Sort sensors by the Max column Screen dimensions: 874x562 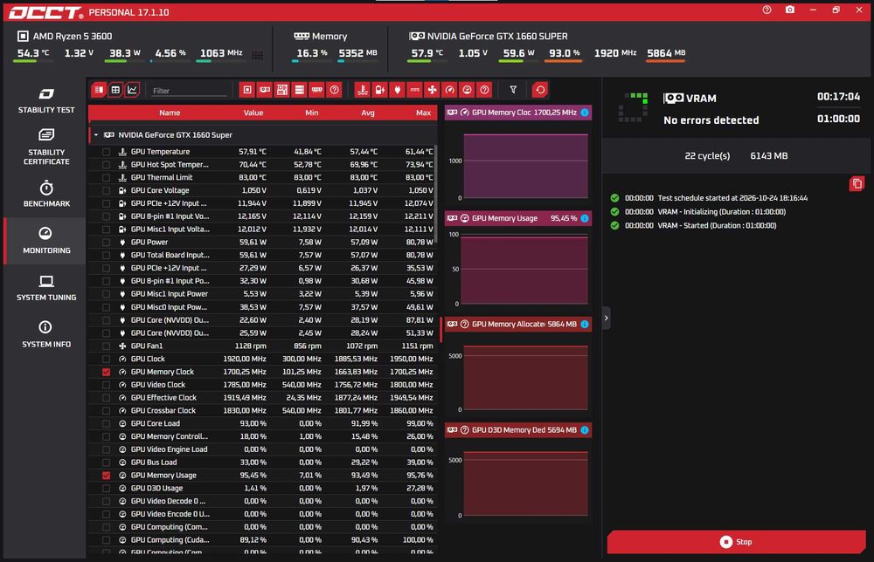(423, 113)
